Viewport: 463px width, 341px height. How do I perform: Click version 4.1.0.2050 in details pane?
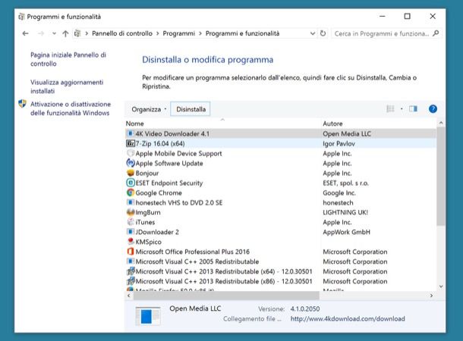tap(304, 308)
